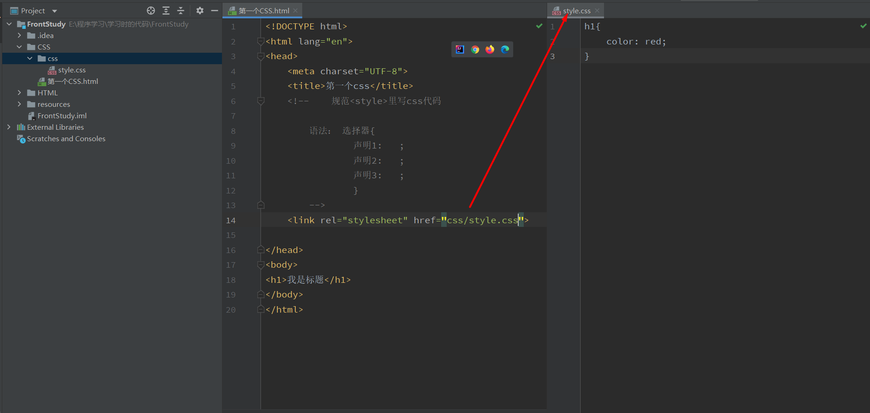The image size is (870, 413).
Task: Click the css/style.css href value
Action: pyautogui.click(x=482, y=220)
